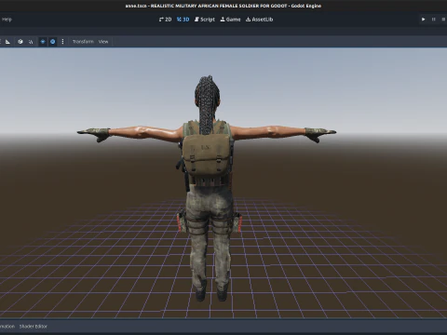Toggle the ruler measure tool

8,42
